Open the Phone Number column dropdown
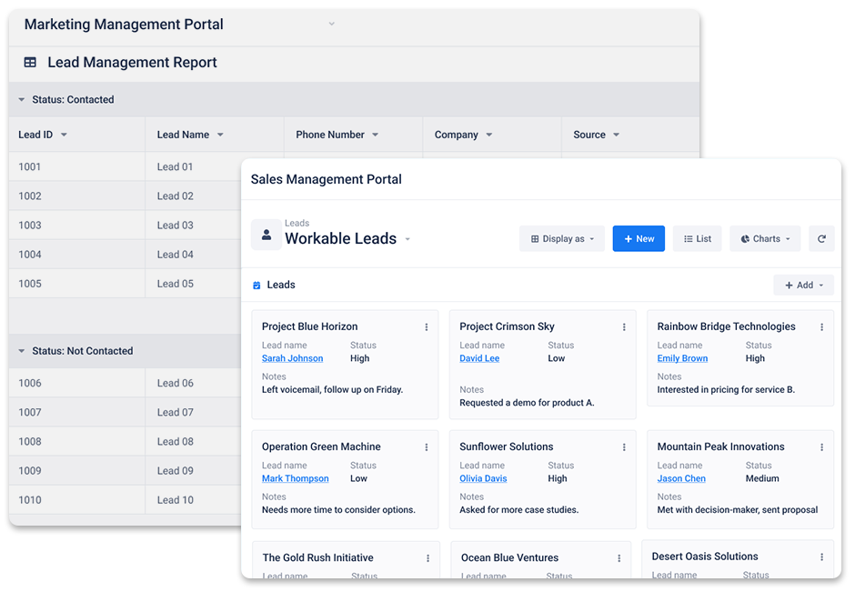Screen dimensions: 855x592 tap(375, 135)
